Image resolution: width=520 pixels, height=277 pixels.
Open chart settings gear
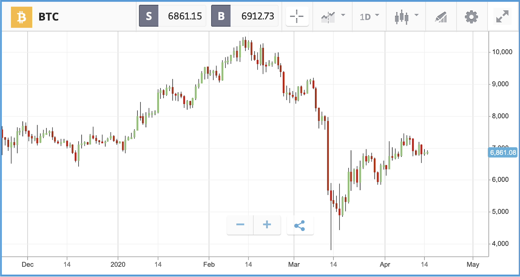coord(471,17)
